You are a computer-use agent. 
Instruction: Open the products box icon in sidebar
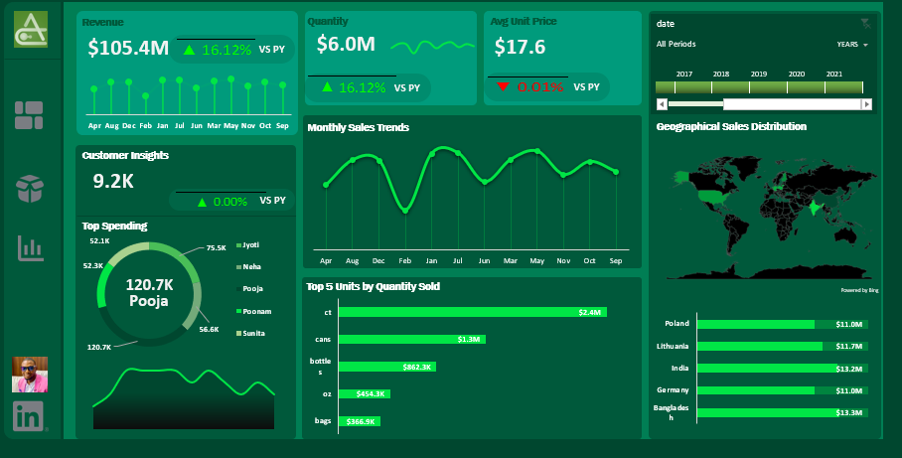[x=30, y=189]
